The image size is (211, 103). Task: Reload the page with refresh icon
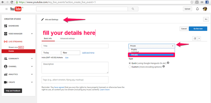click(12, 2)
